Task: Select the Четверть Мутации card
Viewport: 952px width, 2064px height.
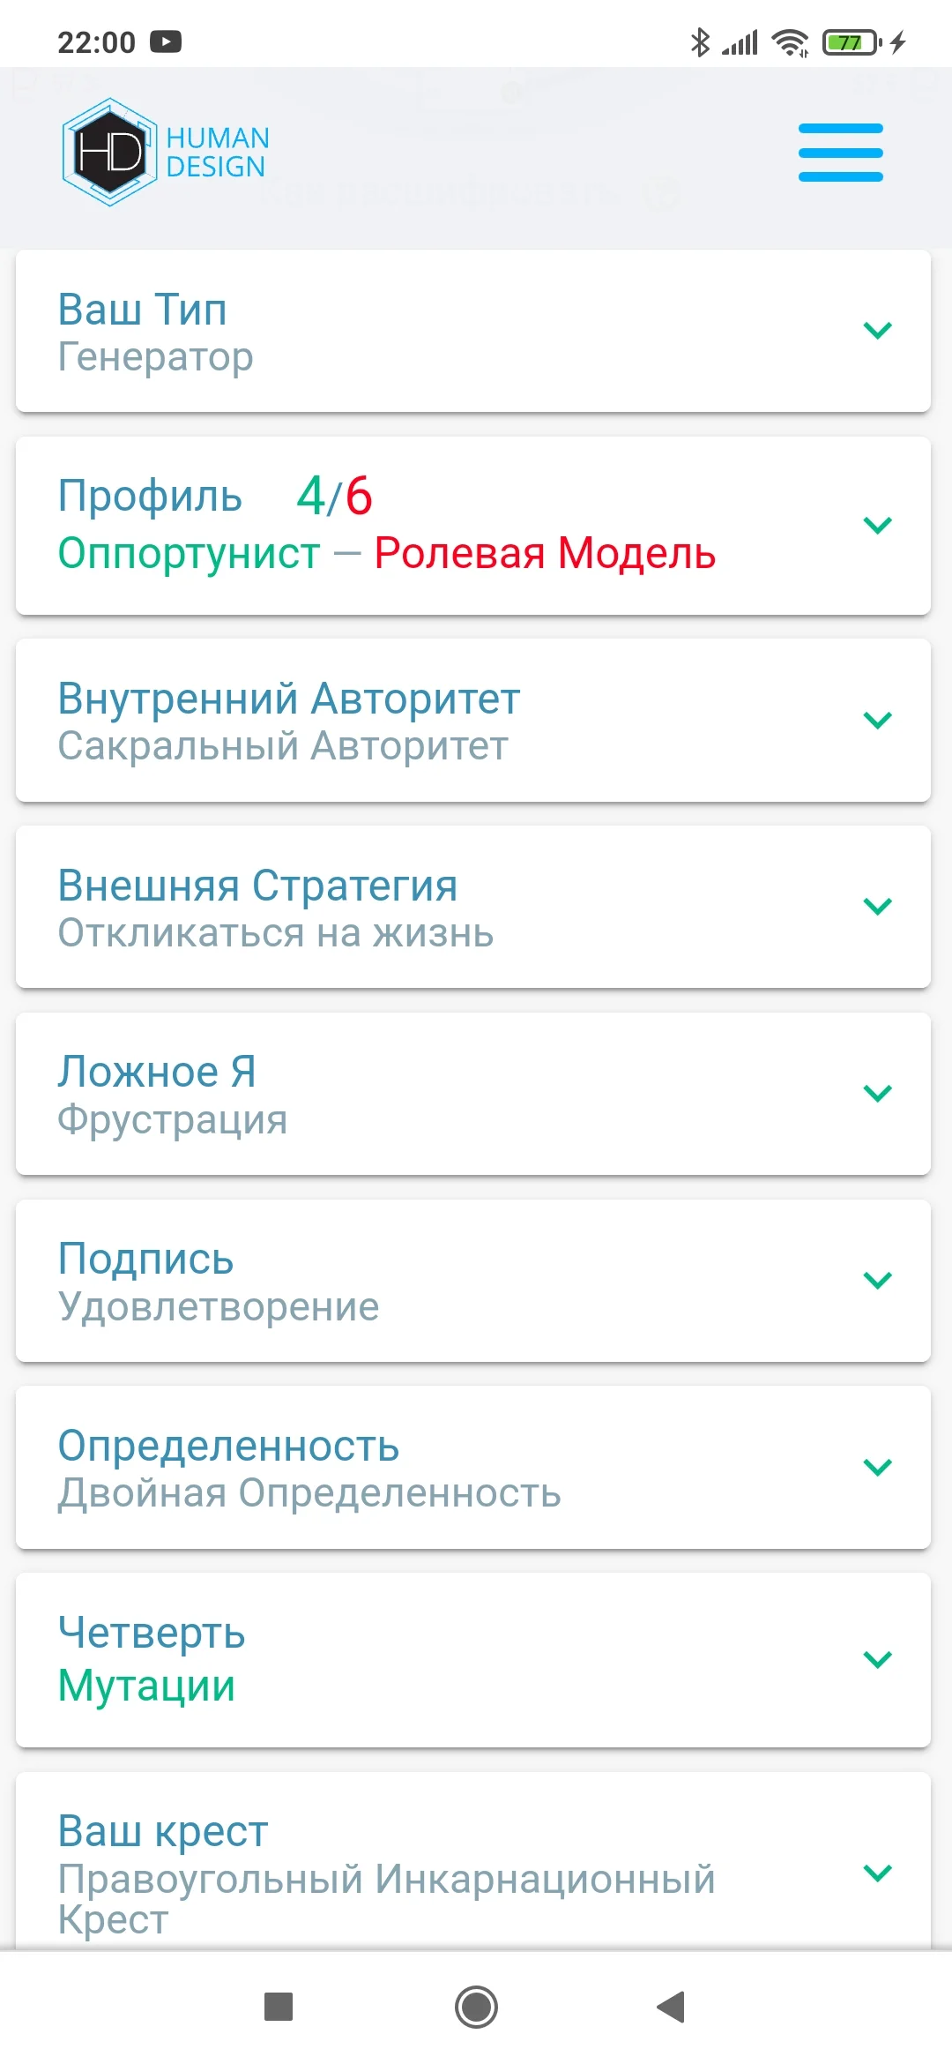Action: [473, 1659]
